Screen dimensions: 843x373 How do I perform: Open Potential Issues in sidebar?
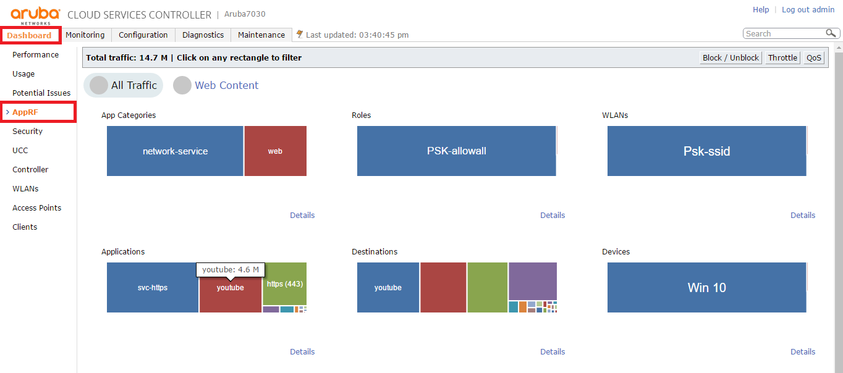tap(41, 93)
